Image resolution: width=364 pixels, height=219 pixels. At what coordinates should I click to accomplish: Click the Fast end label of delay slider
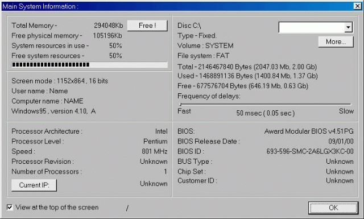(x=184, y=111)
